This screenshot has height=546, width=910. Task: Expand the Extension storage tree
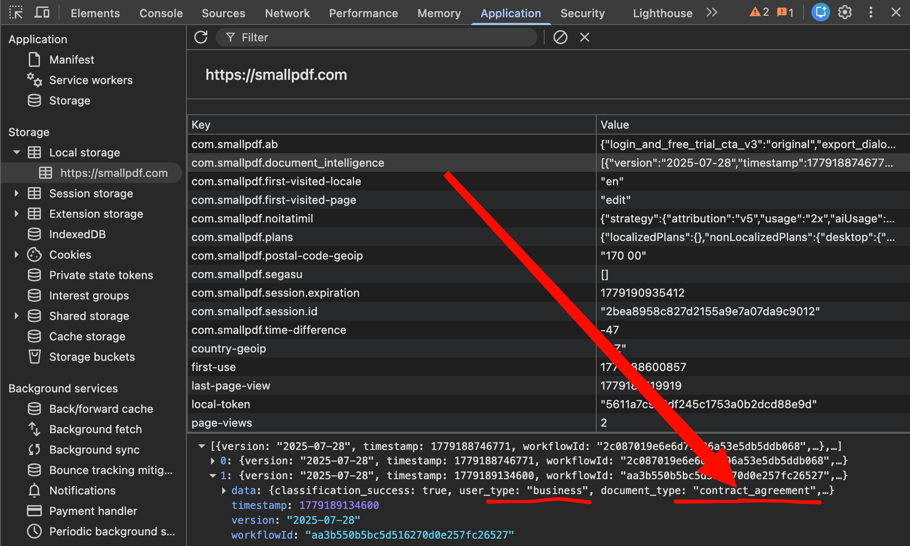[x=17, y=214]
